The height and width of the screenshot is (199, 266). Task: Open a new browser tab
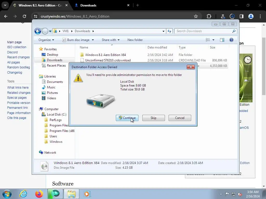pyautogui.click(x=138, y=5)
